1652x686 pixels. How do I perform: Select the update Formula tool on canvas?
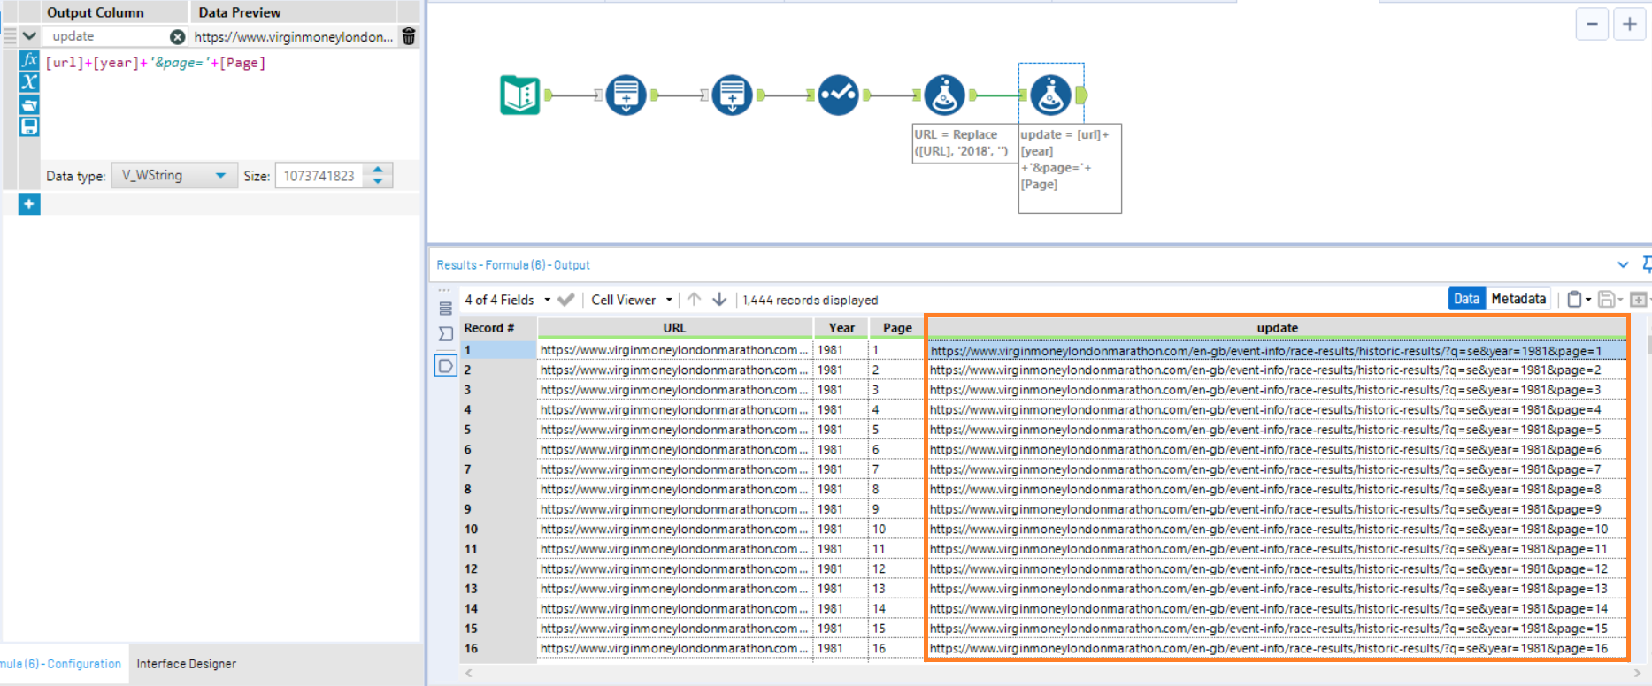point(1051,95)
